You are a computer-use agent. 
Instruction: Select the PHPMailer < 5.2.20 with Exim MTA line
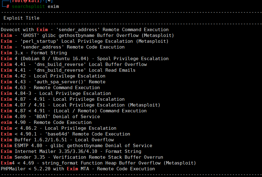pos(78,169)
